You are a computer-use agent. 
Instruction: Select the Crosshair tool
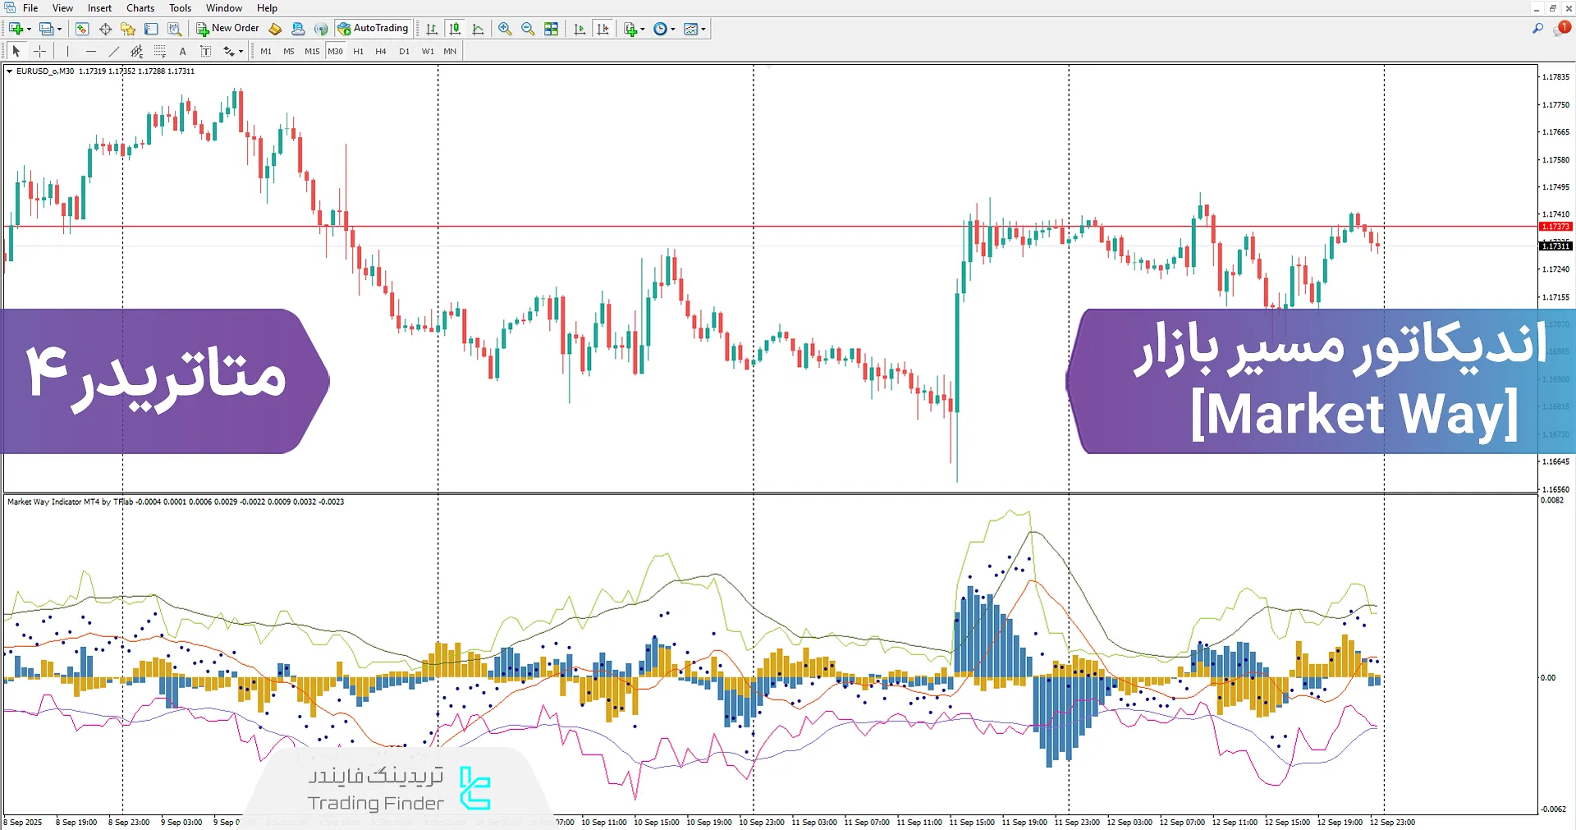coord(40,51)
